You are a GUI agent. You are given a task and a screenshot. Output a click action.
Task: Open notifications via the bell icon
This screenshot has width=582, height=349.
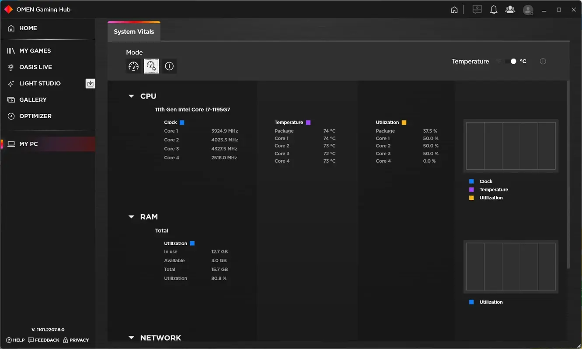tap(494, 9)
